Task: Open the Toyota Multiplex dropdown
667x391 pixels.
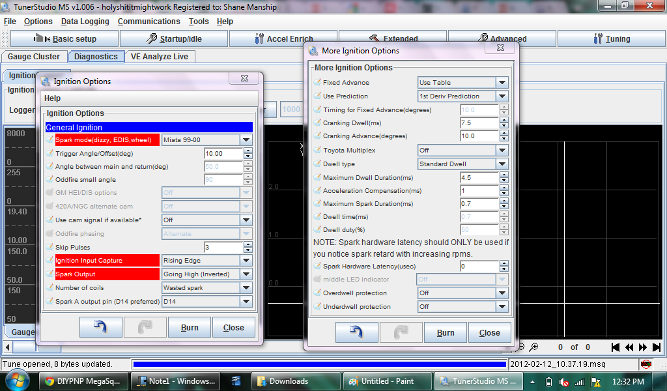Action: click(502, 150)
